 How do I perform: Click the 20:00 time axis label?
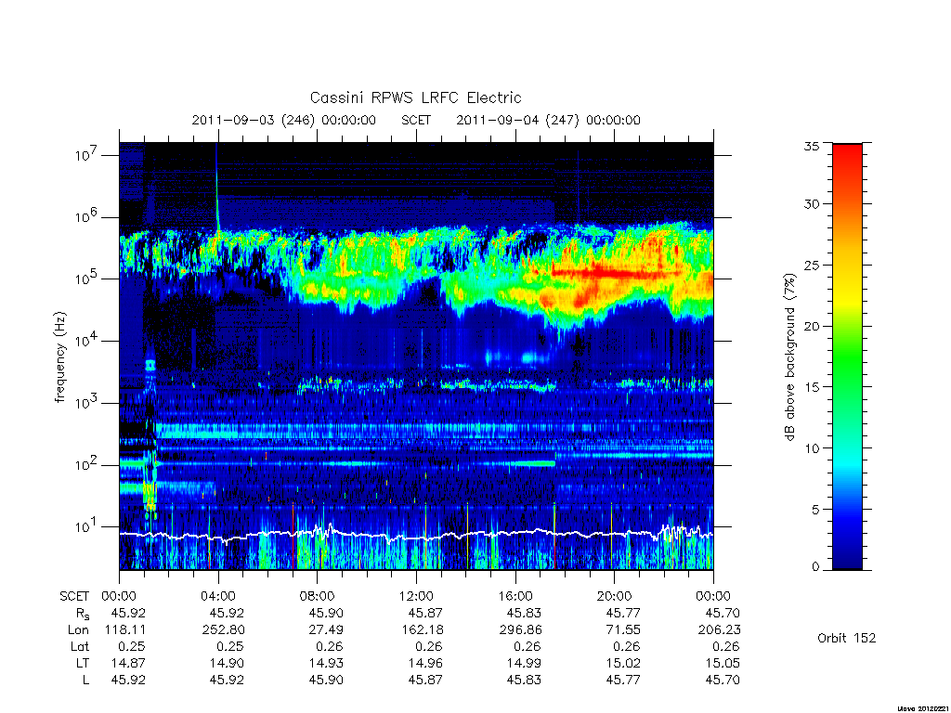(x=615, y=596)
